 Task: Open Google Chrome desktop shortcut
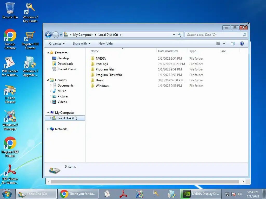click(10, 39)
